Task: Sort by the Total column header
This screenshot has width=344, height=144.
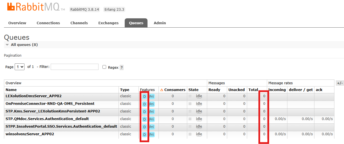Action: [253, 90]
